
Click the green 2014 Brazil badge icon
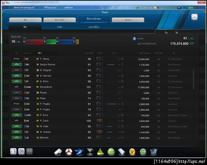[111, 152]
